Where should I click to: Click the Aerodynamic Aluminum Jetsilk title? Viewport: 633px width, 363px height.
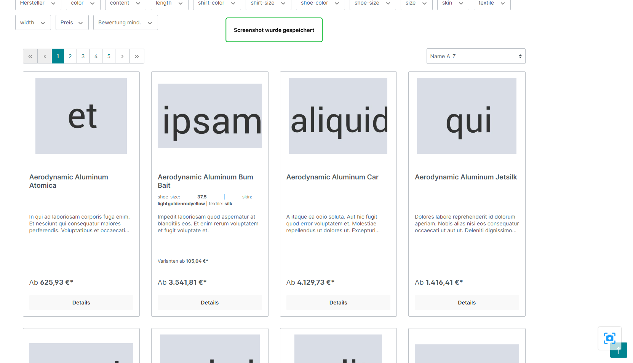[466, 177]
